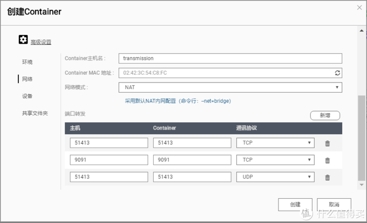Click the 高级设置 link

click(x=41, y=42)
